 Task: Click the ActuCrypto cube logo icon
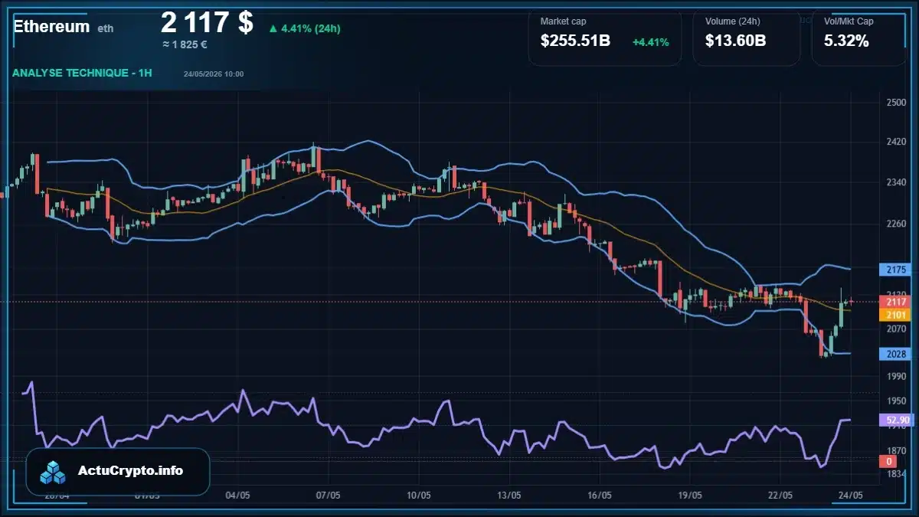tap(53, 473)
